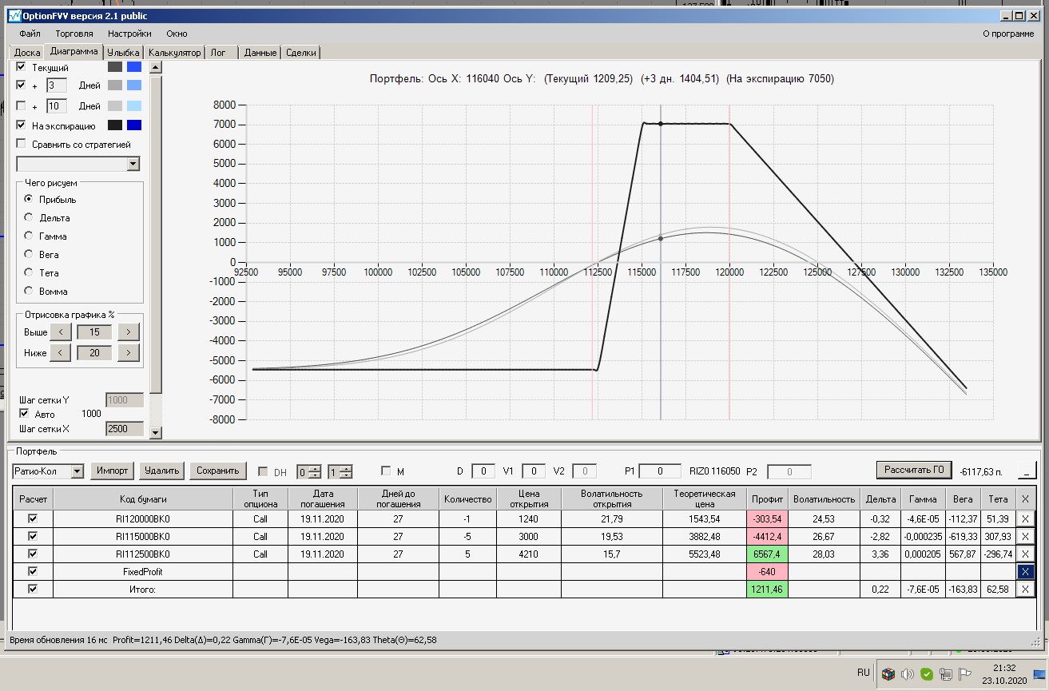Select the Прибыль radio option
Image resolution: width=1049 pixels, height=691 pixels.
(x=30, y=199)
